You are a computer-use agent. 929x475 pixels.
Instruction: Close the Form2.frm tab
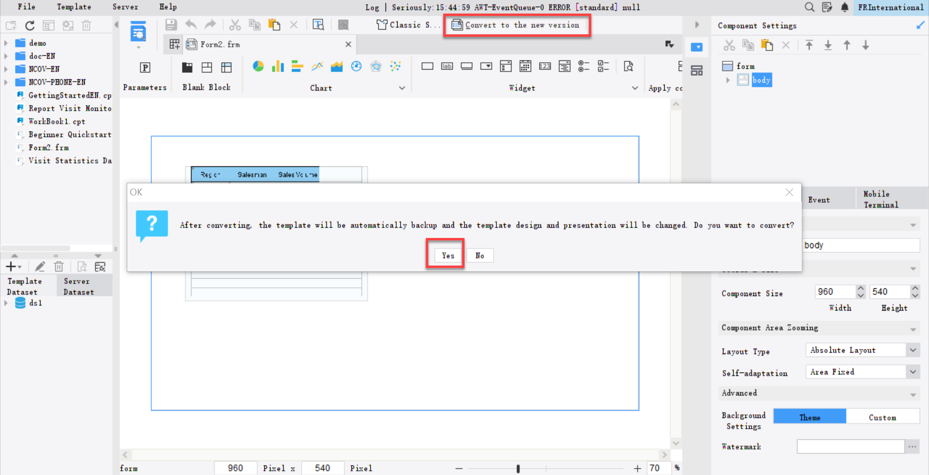[x=348, y=44]
